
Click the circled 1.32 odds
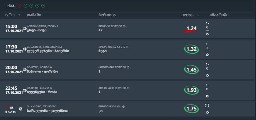(x=191, y=49)
